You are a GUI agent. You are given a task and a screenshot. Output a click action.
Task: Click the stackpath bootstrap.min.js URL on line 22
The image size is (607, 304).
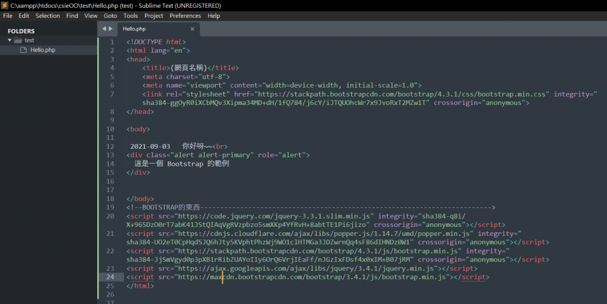318,251
